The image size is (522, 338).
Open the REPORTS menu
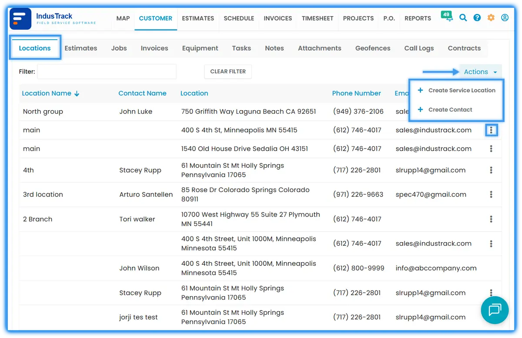click(418, 18)
